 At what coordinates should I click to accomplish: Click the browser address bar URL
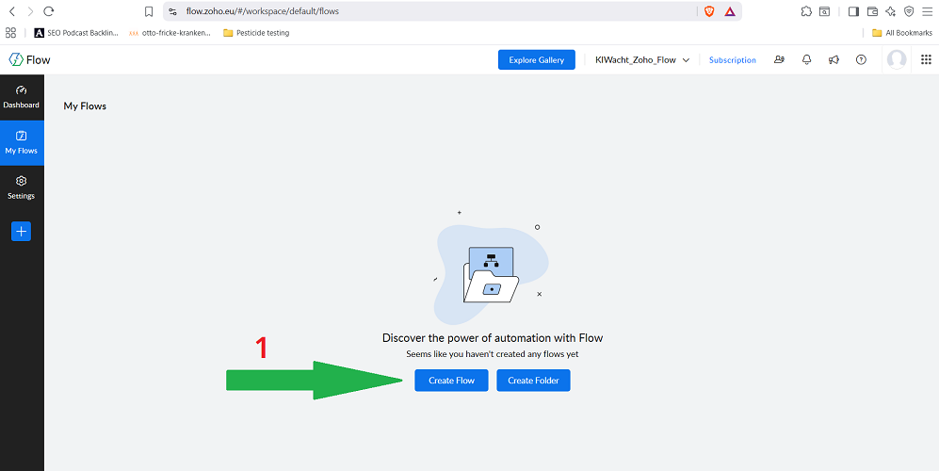pos(424,11)
